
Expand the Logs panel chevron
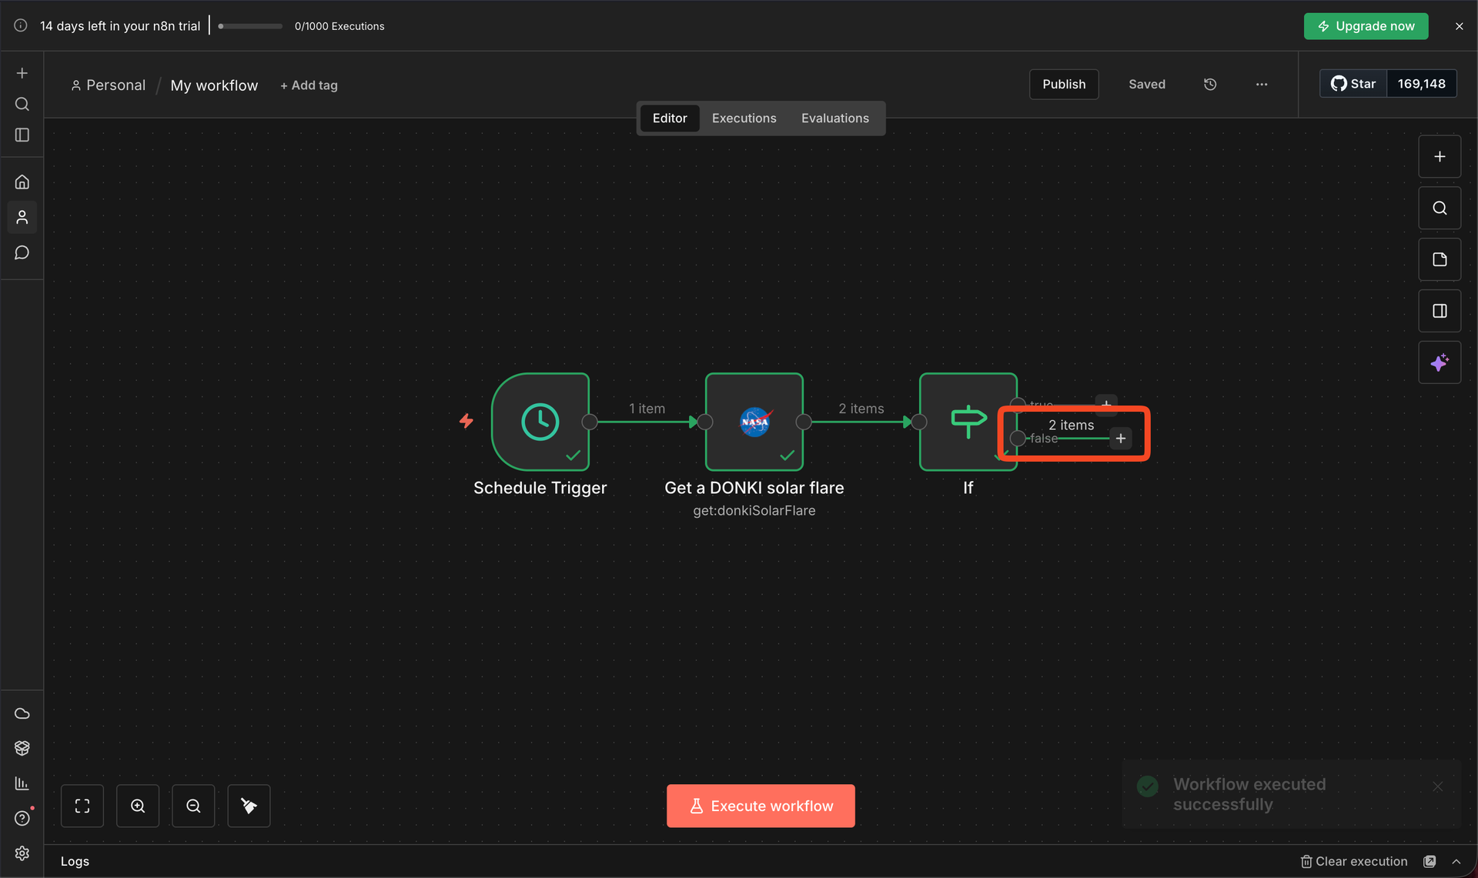click(1456, 861)
